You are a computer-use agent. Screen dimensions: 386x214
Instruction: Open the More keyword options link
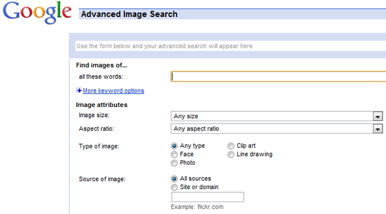point(114,90)
